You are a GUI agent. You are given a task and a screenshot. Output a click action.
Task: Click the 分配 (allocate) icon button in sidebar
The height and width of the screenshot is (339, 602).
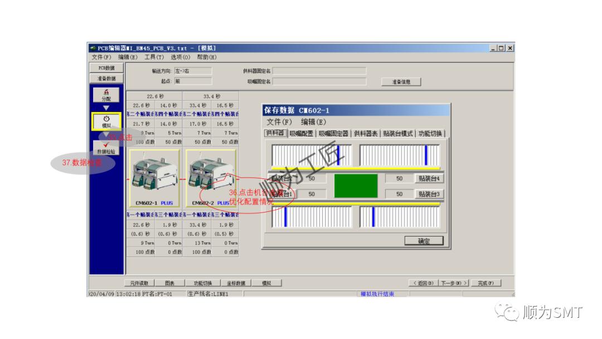coord(106,95)
